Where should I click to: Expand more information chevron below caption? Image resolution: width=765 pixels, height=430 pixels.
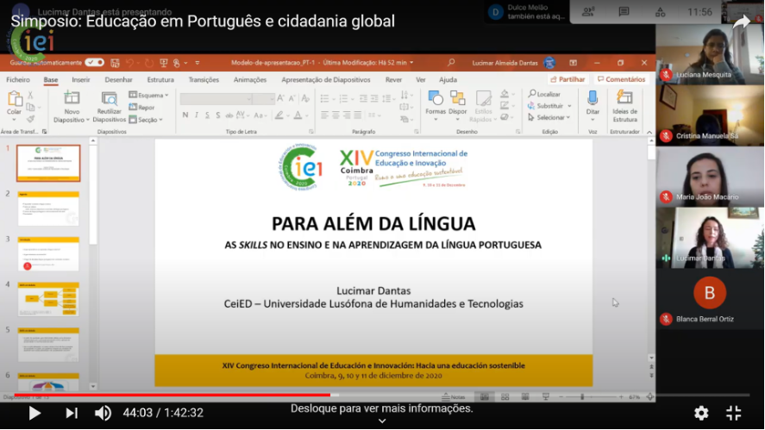(x=382, y=421)
